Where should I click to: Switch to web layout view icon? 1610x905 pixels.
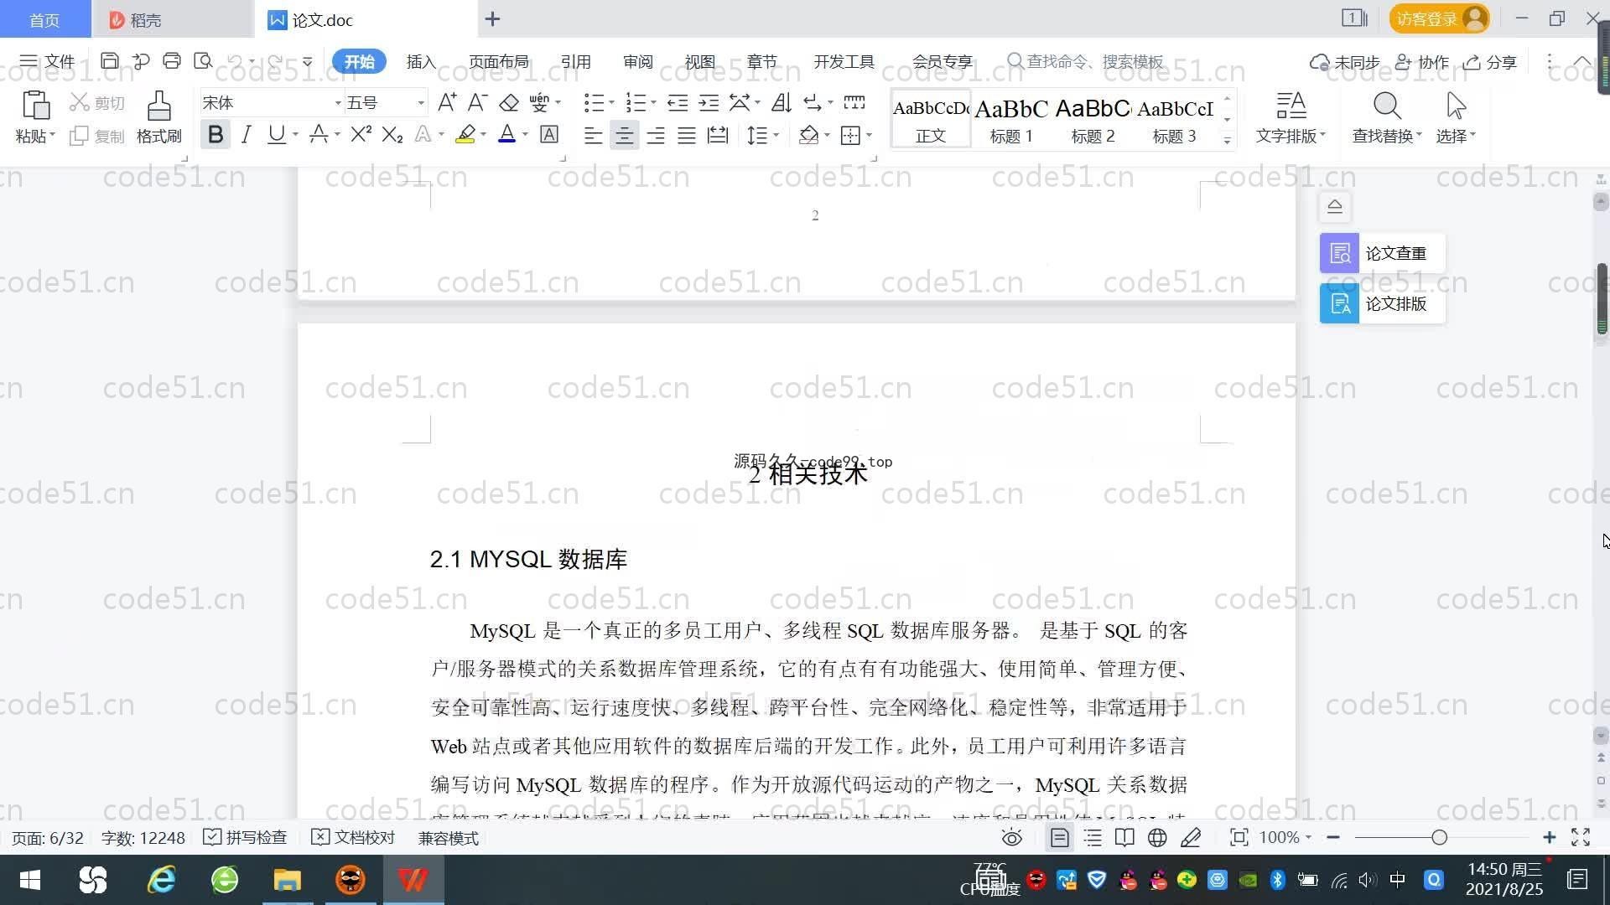[1157, 837]
